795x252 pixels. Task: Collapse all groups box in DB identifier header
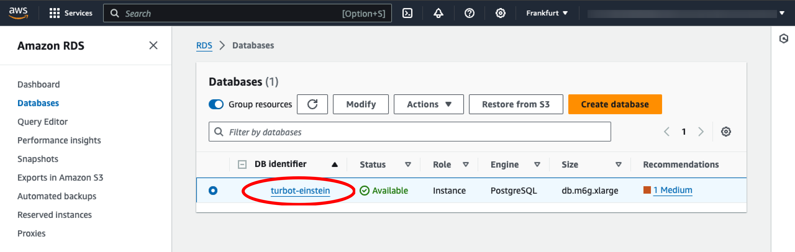[x=242, y=164]
